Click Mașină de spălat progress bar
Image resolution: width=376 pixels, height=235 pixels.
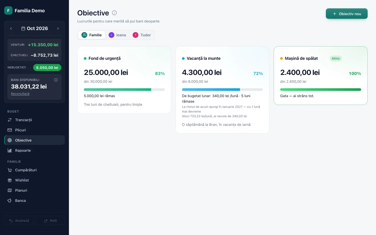(x=321, y=90)
